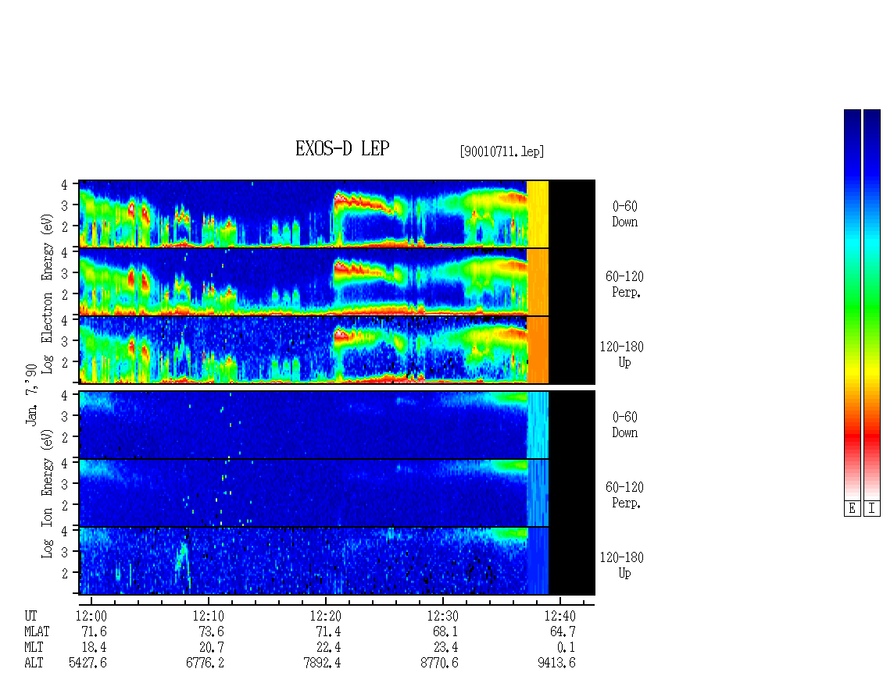Click the MLAT row label

(x=37, y=631)
